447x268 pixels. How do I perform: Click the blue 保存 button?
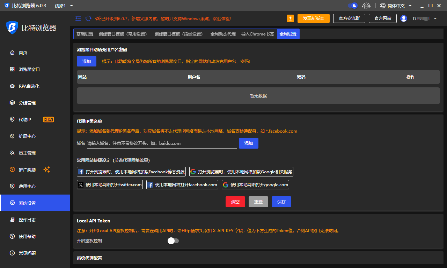pyautogui.click(x=281, y=202)
